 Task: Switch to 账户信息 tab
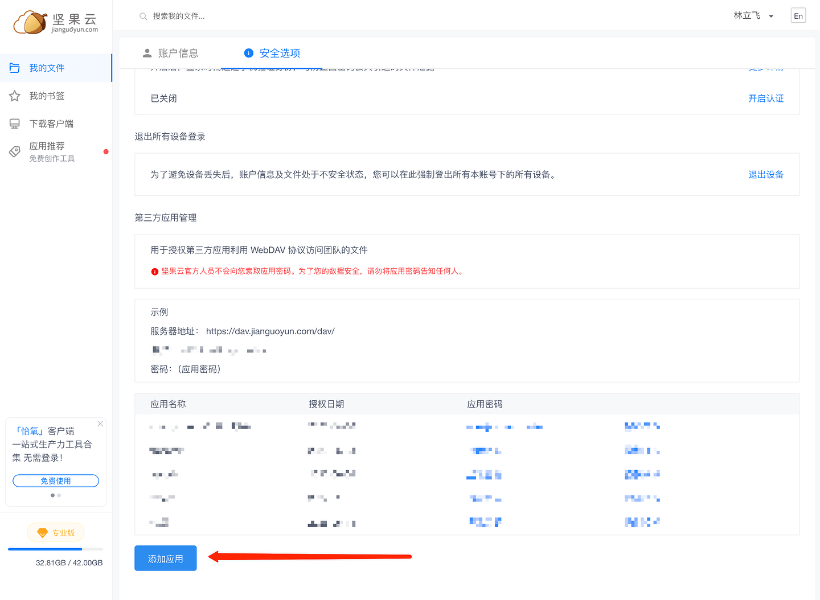click(170, 53)
